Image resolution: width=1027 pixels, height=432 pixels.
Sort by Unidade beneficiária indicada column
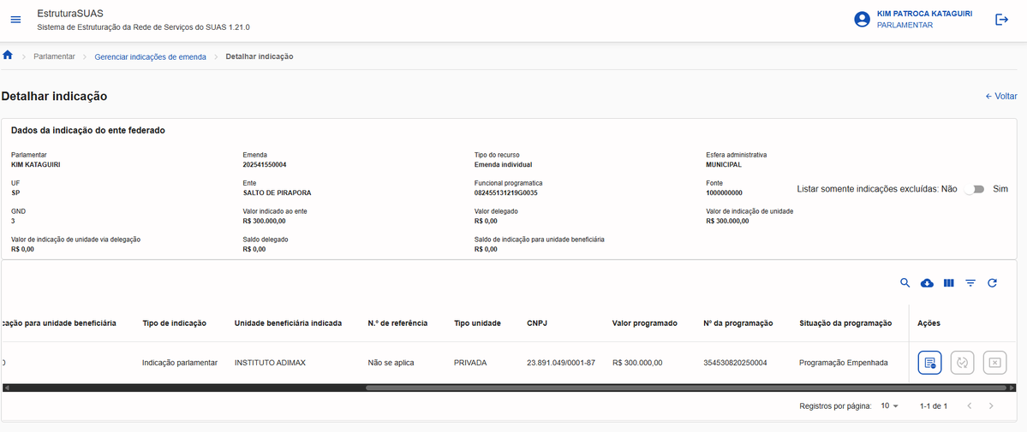288,323
